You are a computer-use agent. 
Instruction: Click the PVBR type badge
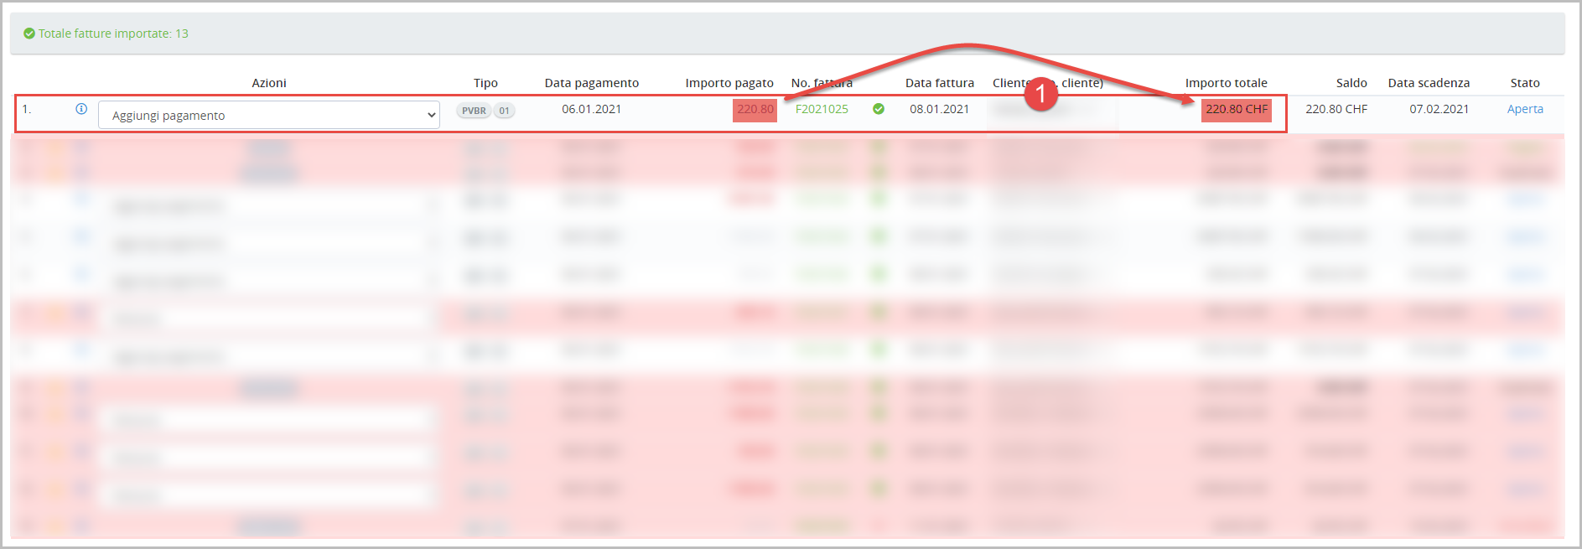pos(474,111)
